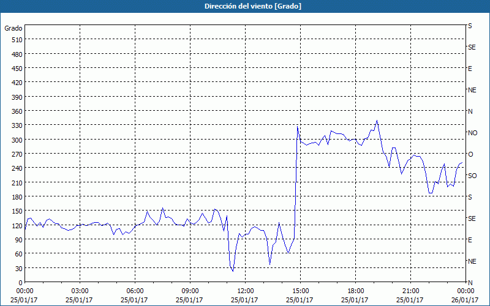
Task: Click the y-axis value 510
Action: (17, 40)
